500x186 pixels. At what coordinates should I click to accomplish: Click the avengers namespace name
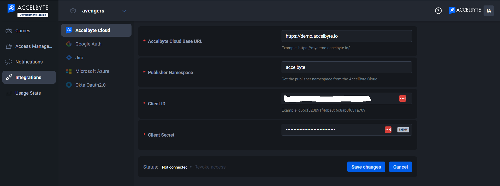point(93,11)
